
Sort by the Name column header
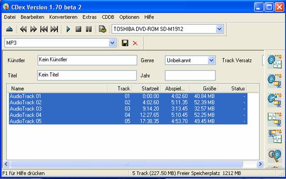pos(57,89)
